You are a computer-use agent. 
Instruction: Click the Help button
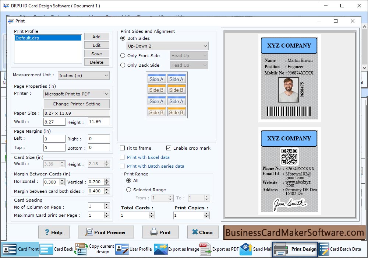(x=54, y=232)
